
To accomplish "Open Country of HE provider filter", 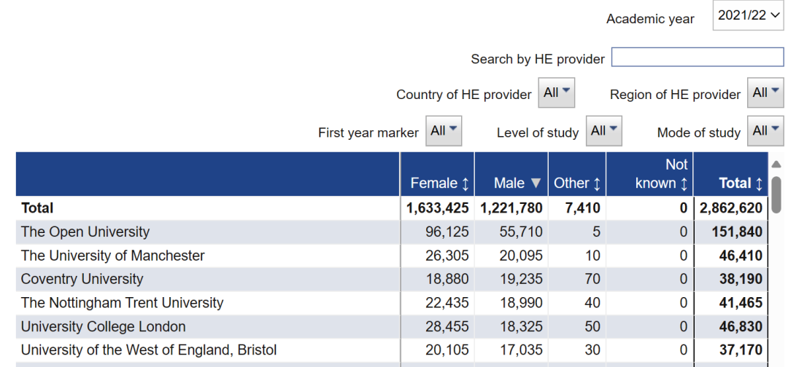I will click(x=556, y=92).
